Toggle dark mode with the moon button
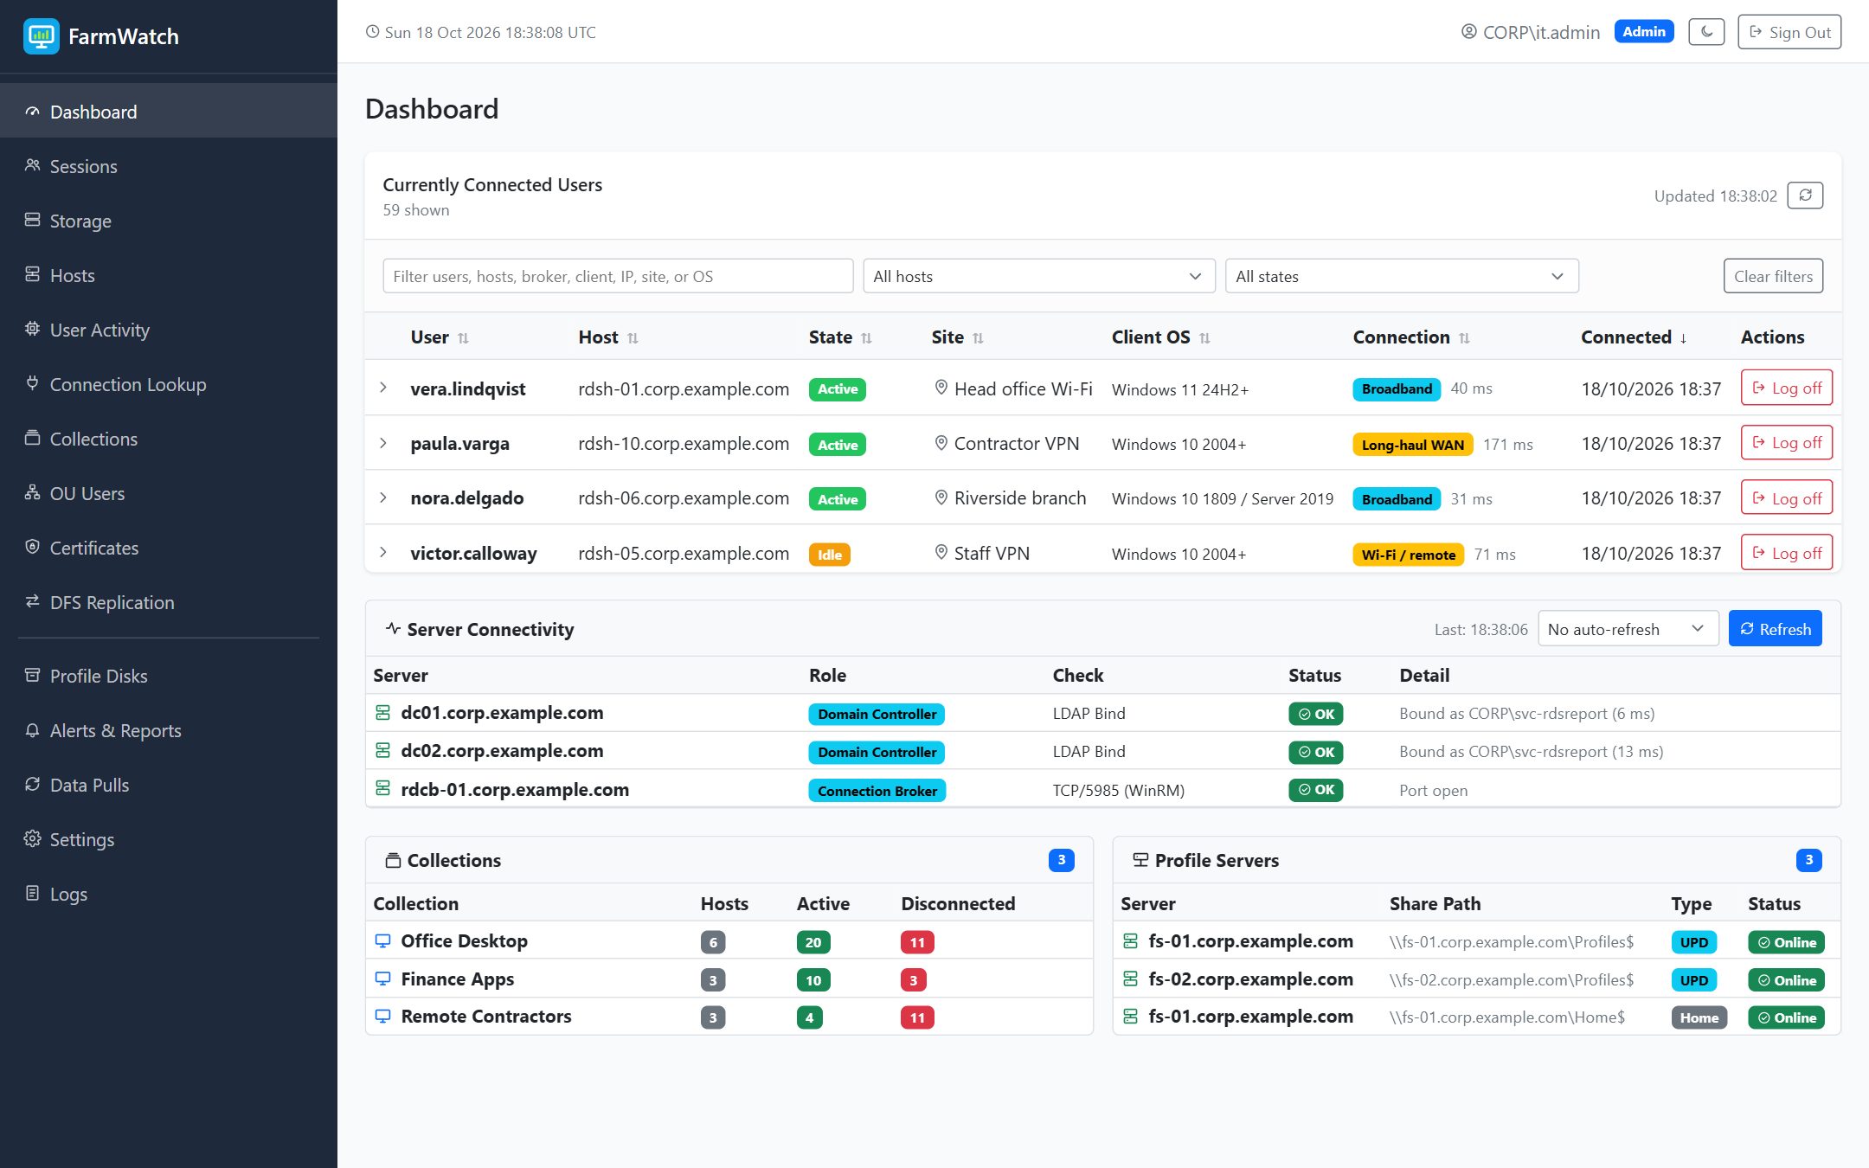The height and width of the screenshot is (1168, 1869). [1706, 32]
